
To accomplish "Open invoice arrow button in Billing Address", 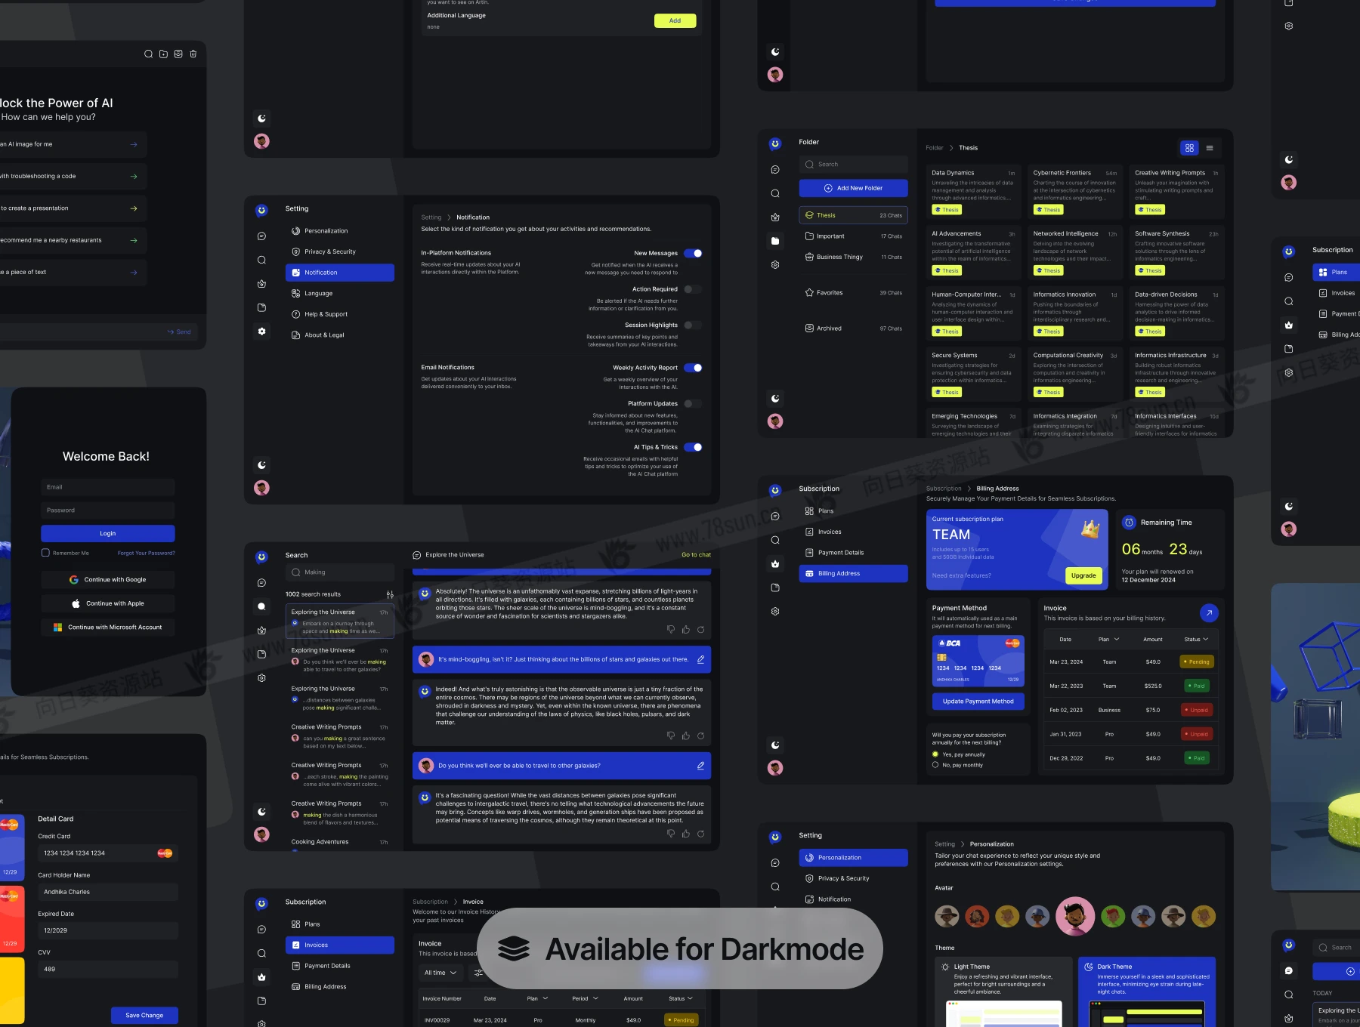I will click(x=1209, y=613).
